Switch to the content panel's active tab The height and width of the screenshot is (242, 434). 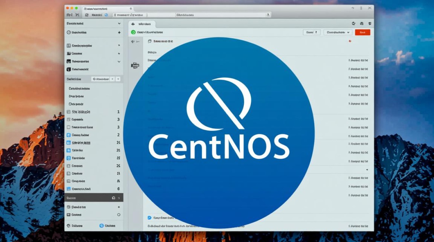click(142, 24)
